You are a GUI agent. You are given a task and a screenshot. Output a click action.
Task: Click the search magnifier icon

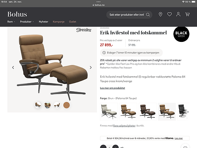[148, 15]
